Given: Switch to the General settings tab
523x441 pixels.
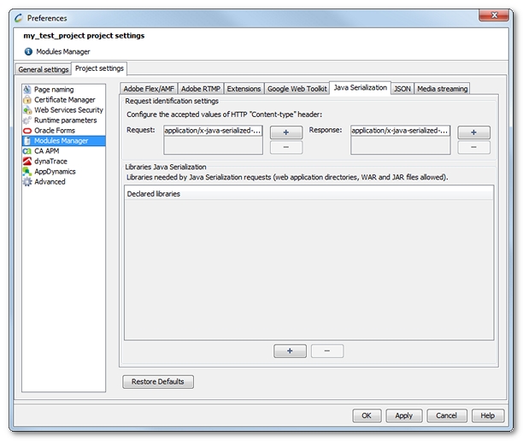Looking at the screenshot, I should [x=44, y=69].
